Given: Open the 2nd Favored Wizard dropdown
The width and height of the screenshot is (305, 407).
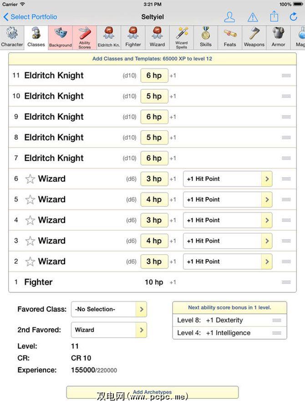Looking at the screenshot, I should (x=141, y=330).
